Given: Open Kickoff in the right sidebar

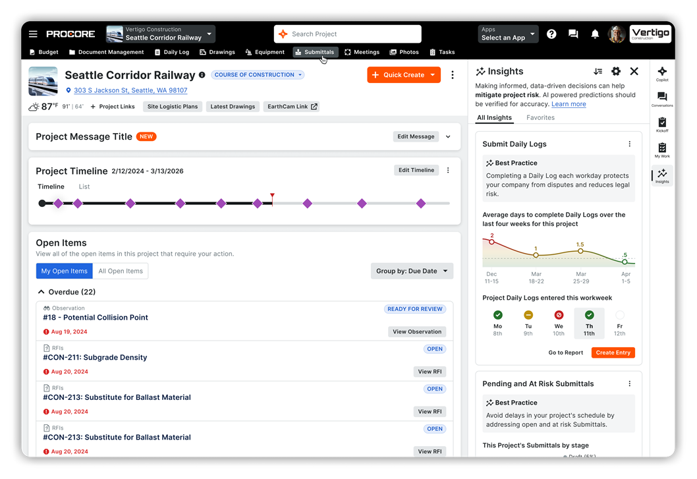Looking at the screenshot, I should [662, 125].
